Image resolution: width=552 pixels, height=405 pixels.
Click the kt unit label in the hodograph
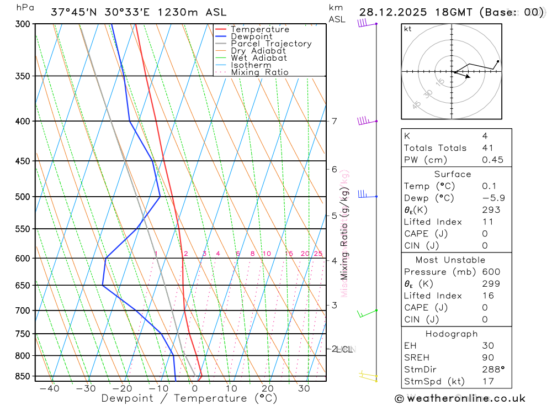(408, 29)
